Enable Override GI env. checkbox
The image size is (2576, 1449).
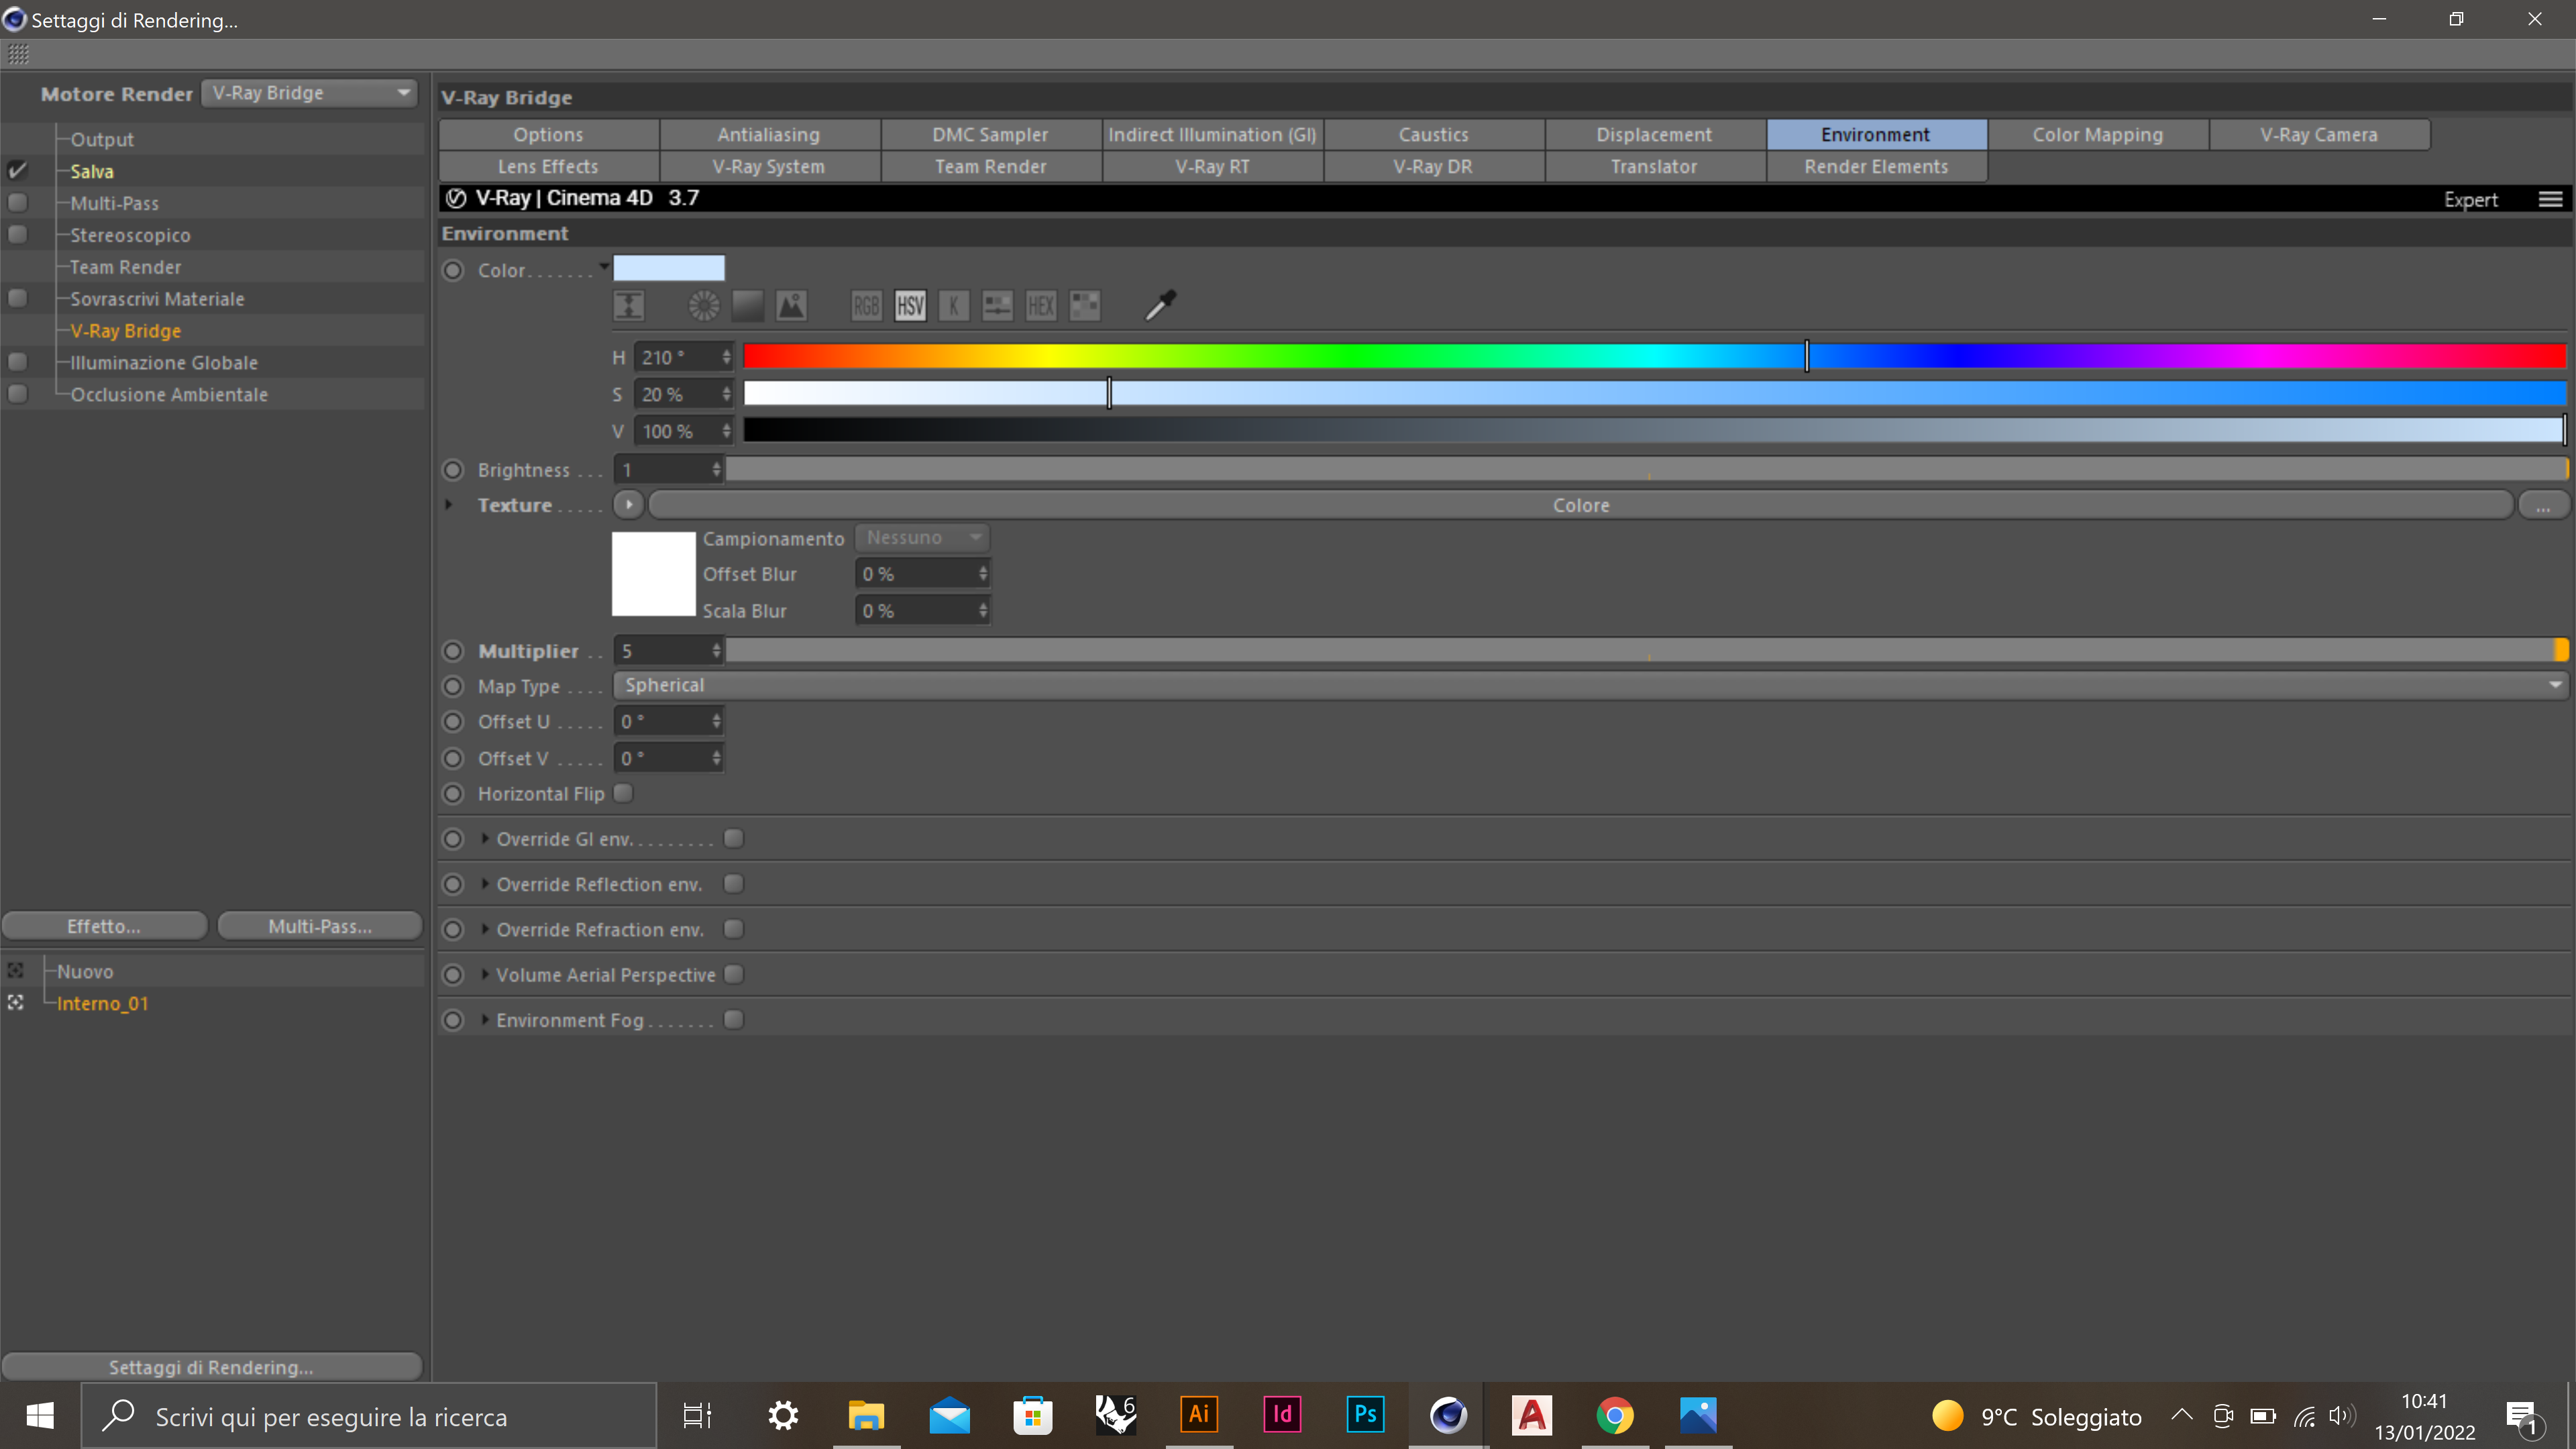(734, 838)
